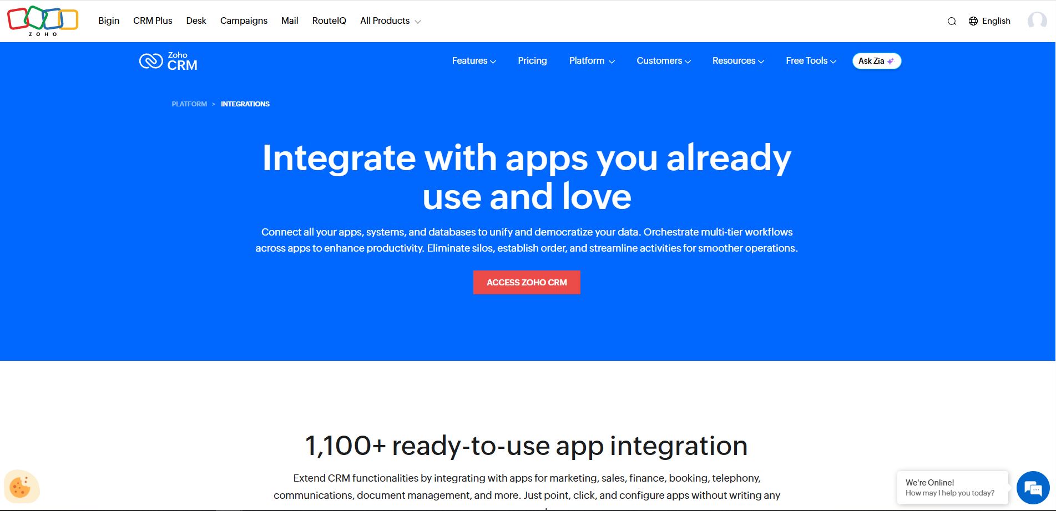
Task: Open the Mail product link
Action: (290, 21)
